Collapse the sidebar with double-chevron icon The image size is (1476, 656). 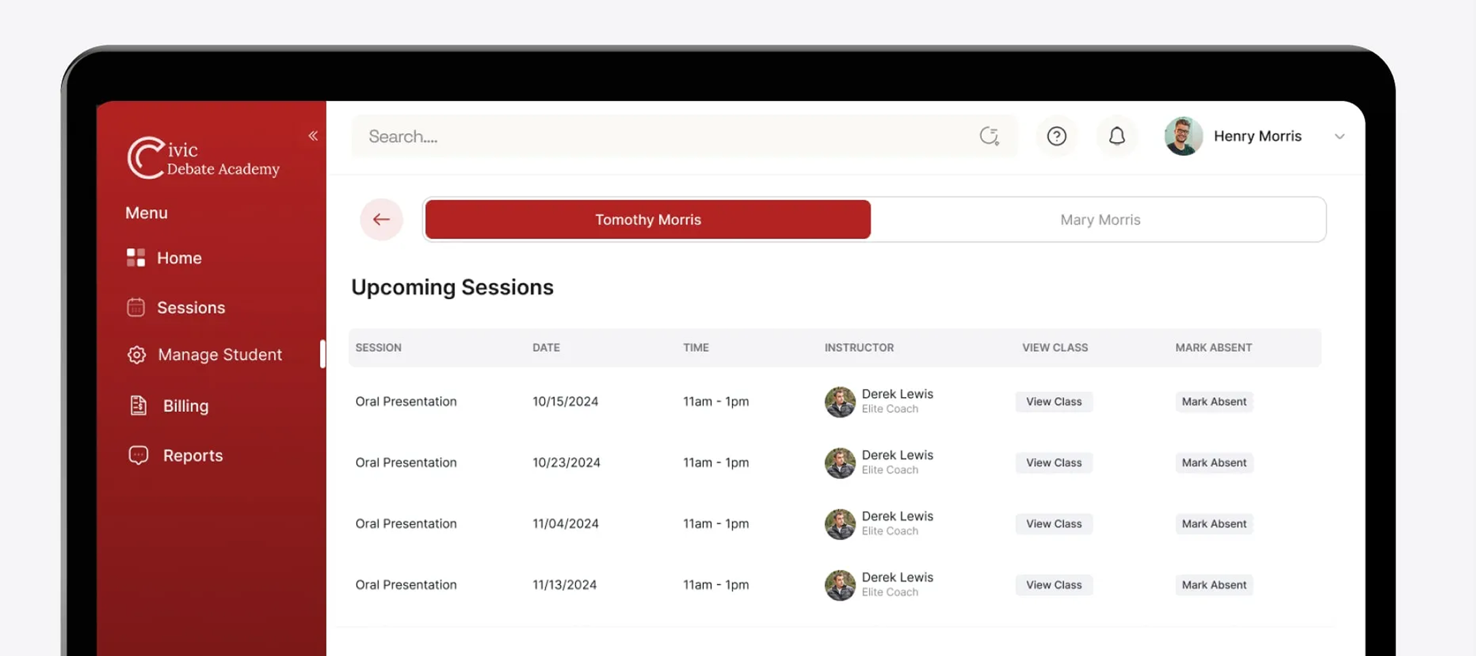pyautogui.click(x=313, y=136)
